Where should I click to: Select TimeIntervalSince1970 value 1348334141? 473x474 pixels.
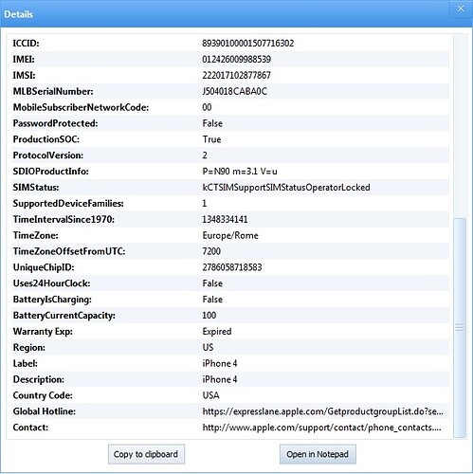[225, 219]
